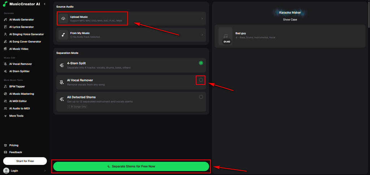Click the BPM Tapper icon
Viewport: 370px width, 175px height.
click(x=5, y=86)
